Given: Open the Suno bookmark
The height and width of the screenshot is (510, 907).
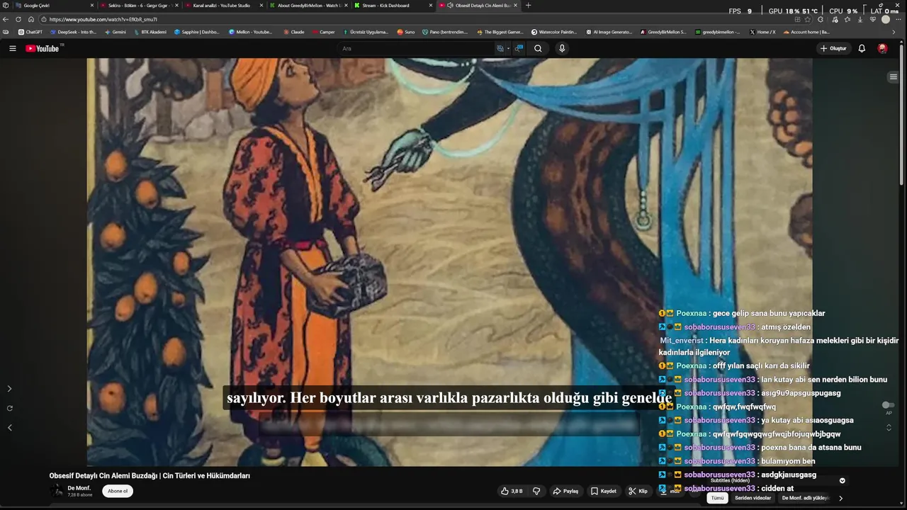Looking at the screenshot, I should [x=406, y=32].
